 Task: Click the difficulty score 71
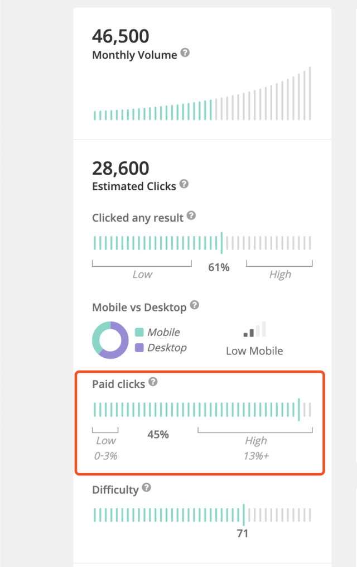(242, 534)
